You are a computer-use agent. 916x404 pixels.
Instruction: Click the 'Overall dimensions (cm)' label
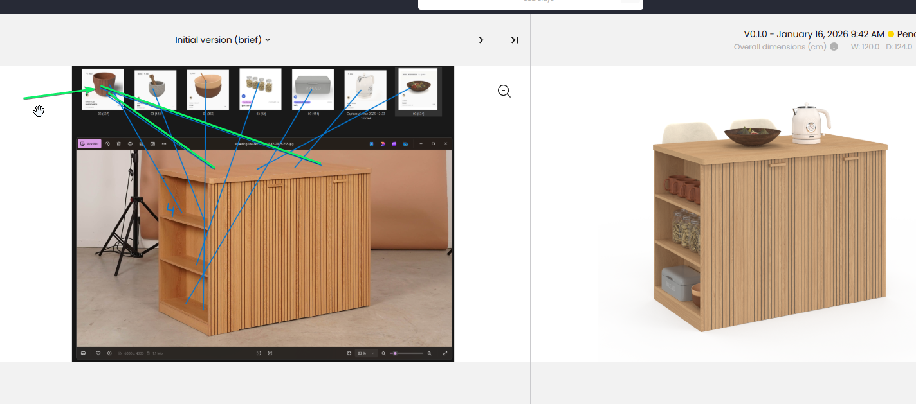(x=780, y=47)
